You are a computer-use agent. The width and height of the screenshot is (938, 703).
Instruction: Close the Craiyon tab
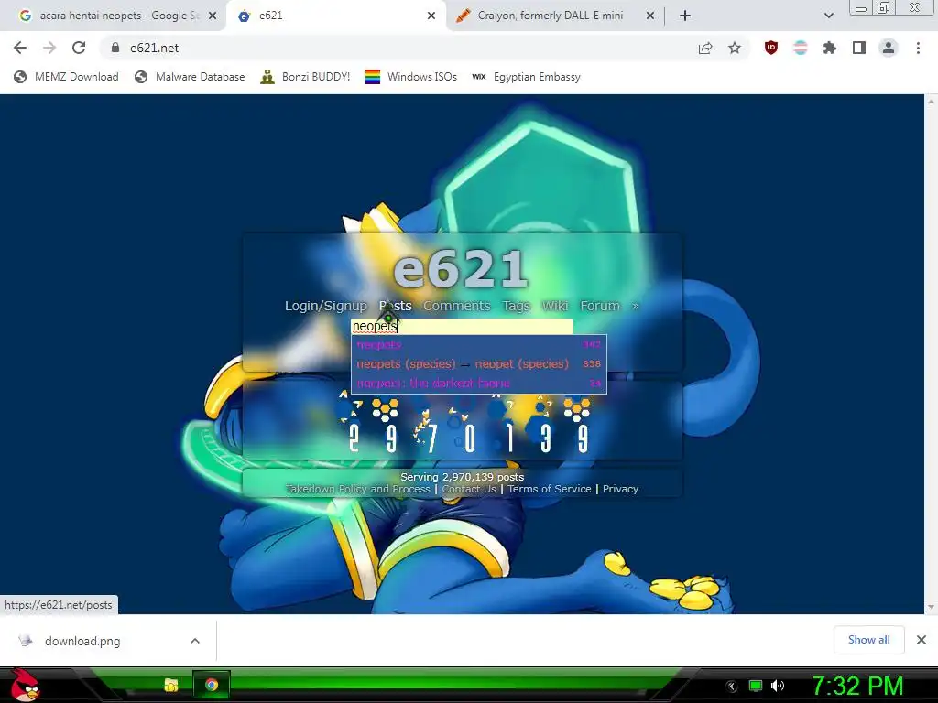[649, 16]
